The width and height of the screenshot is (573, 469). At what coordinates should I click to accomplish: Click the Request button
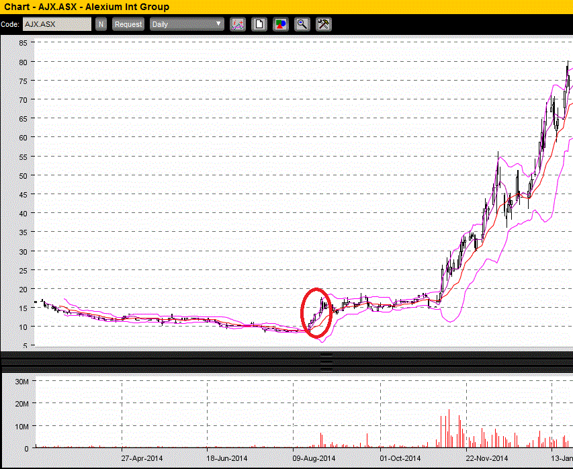[x=128, y=24]
